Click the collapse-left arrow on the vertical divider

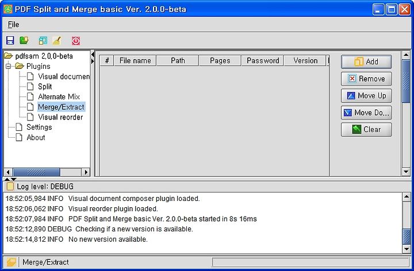[x=93, y=55]
